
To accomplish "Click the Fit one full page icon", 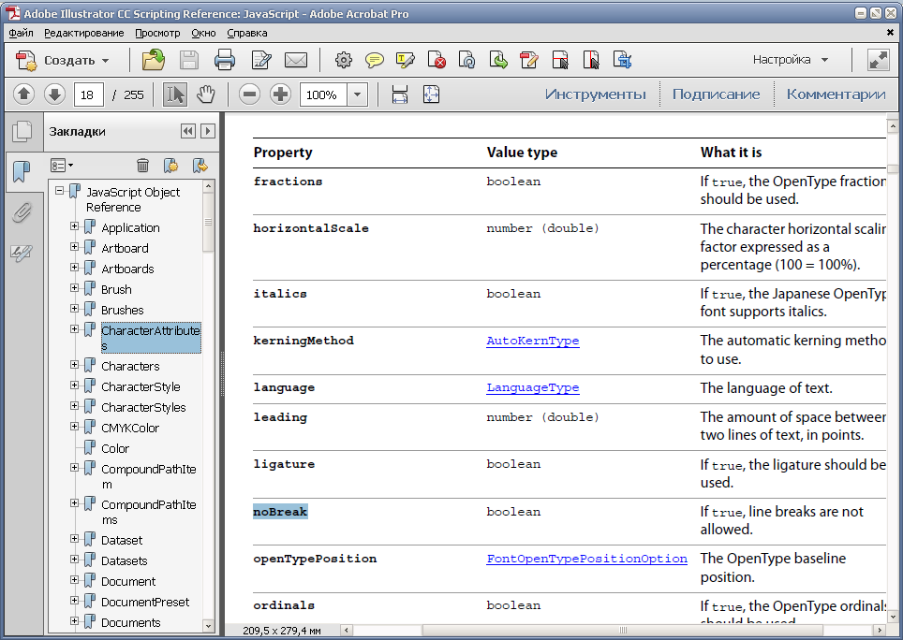I will tap(431, 95).
